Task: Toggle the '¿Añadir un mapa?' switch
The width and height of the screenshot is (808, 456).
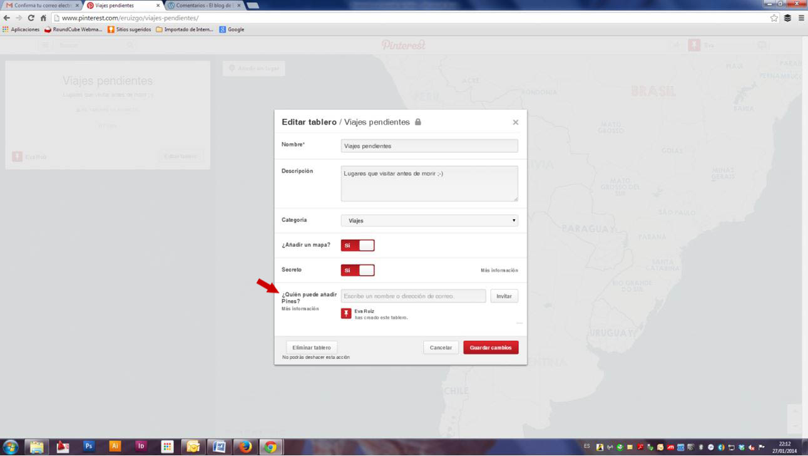Action: [x=357, y=246]
